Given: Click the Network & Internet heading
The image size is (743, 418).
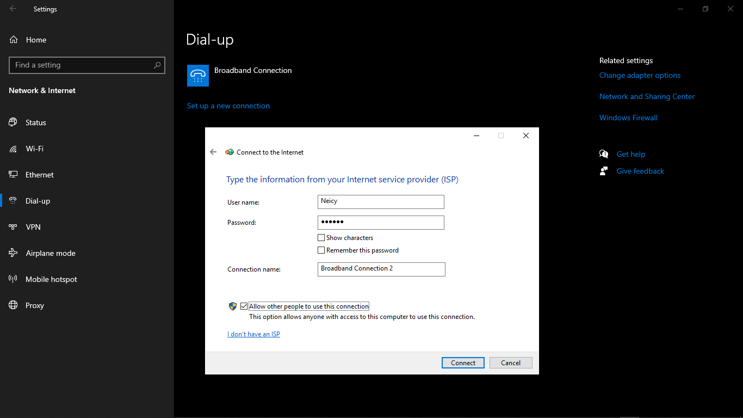Looking at the screenshot, I should click(x=42, y=90).
